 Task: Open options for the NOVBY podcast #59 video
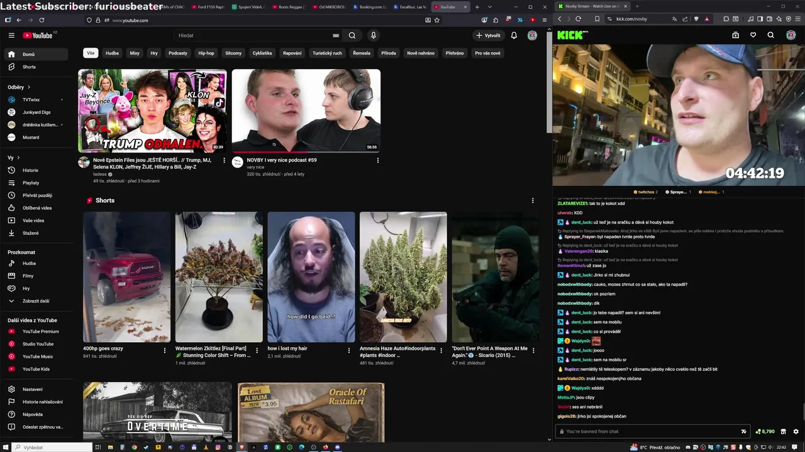(377, 160)
